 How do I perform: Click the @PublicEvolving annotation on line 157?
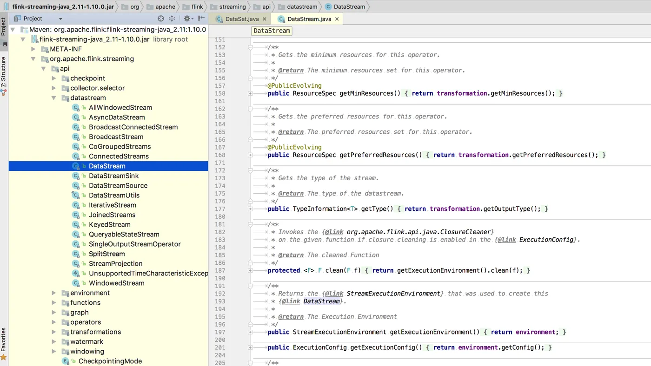tap(295, 85)
